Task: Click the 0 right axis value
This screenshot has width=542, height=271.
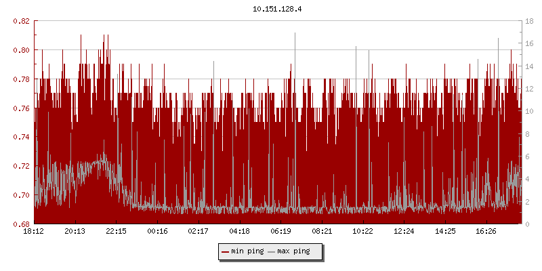Action: click(526, 224)
